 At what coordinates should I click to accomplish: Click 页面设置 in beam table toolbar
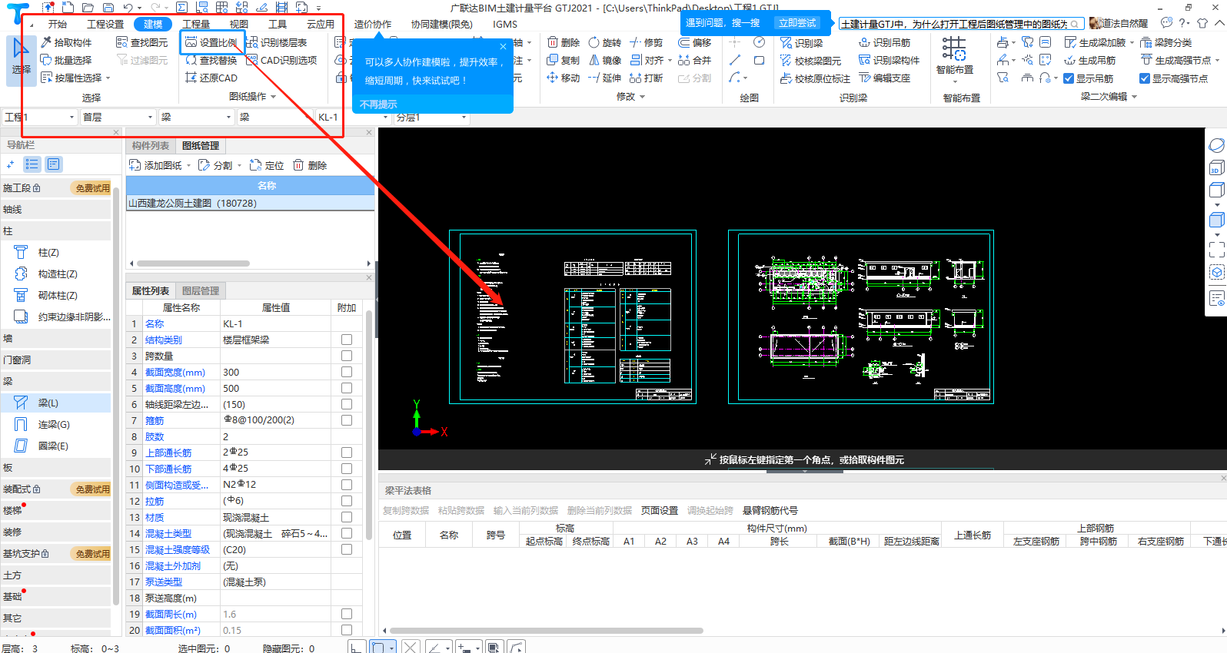click(660, 510)
